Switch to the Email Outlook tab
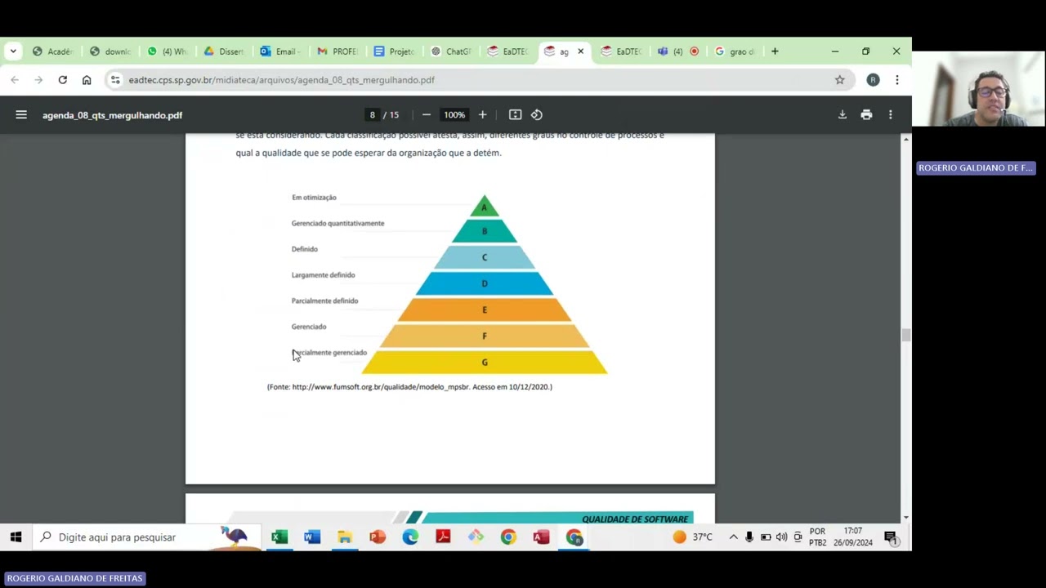 (281, 51)
